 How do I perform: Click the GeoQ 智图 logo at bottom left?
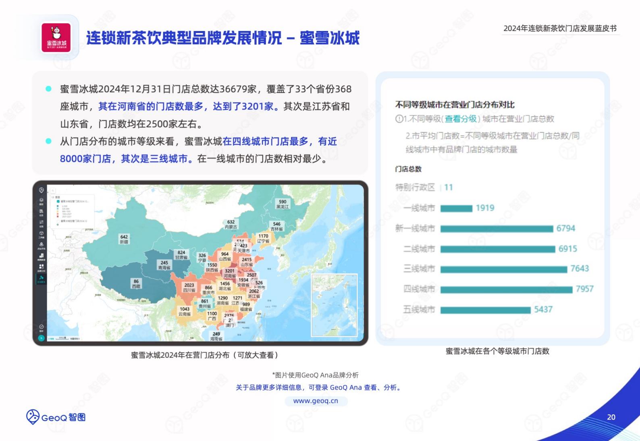coord(56,417)
